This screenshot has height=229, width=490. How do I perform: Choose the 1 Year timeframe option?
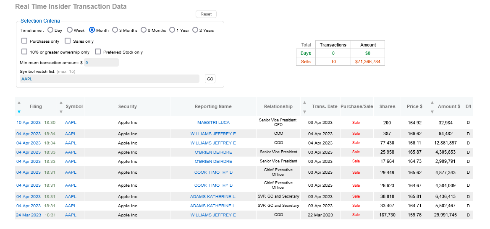pyautogui.click(x=172, y=30)
